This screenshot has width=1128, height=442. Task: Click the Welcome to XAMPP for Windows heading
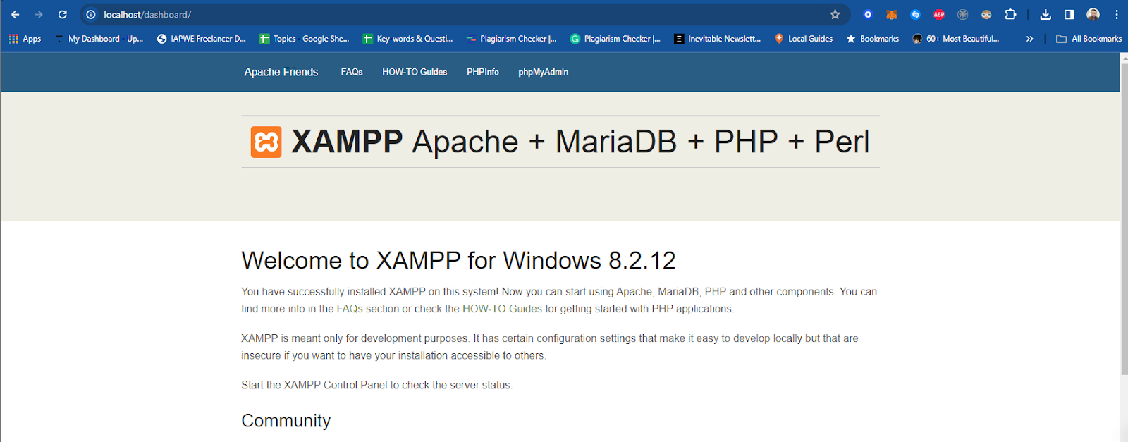458,261
